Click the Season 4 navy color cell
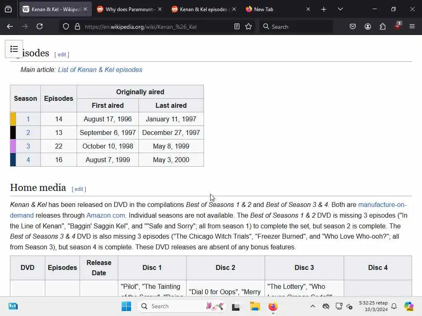Screen dimensions: 422x316 [x=13, y=160]
